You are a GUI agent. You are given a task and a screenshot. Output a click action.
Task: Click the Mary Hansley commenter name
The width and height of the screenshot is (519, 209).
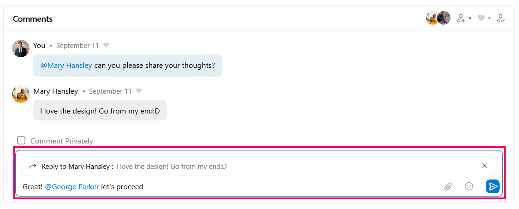[x=55, y=91]
